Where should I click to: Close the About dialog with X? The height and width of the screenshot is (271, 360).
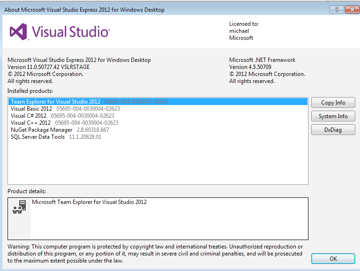click(x=352, y=10)
